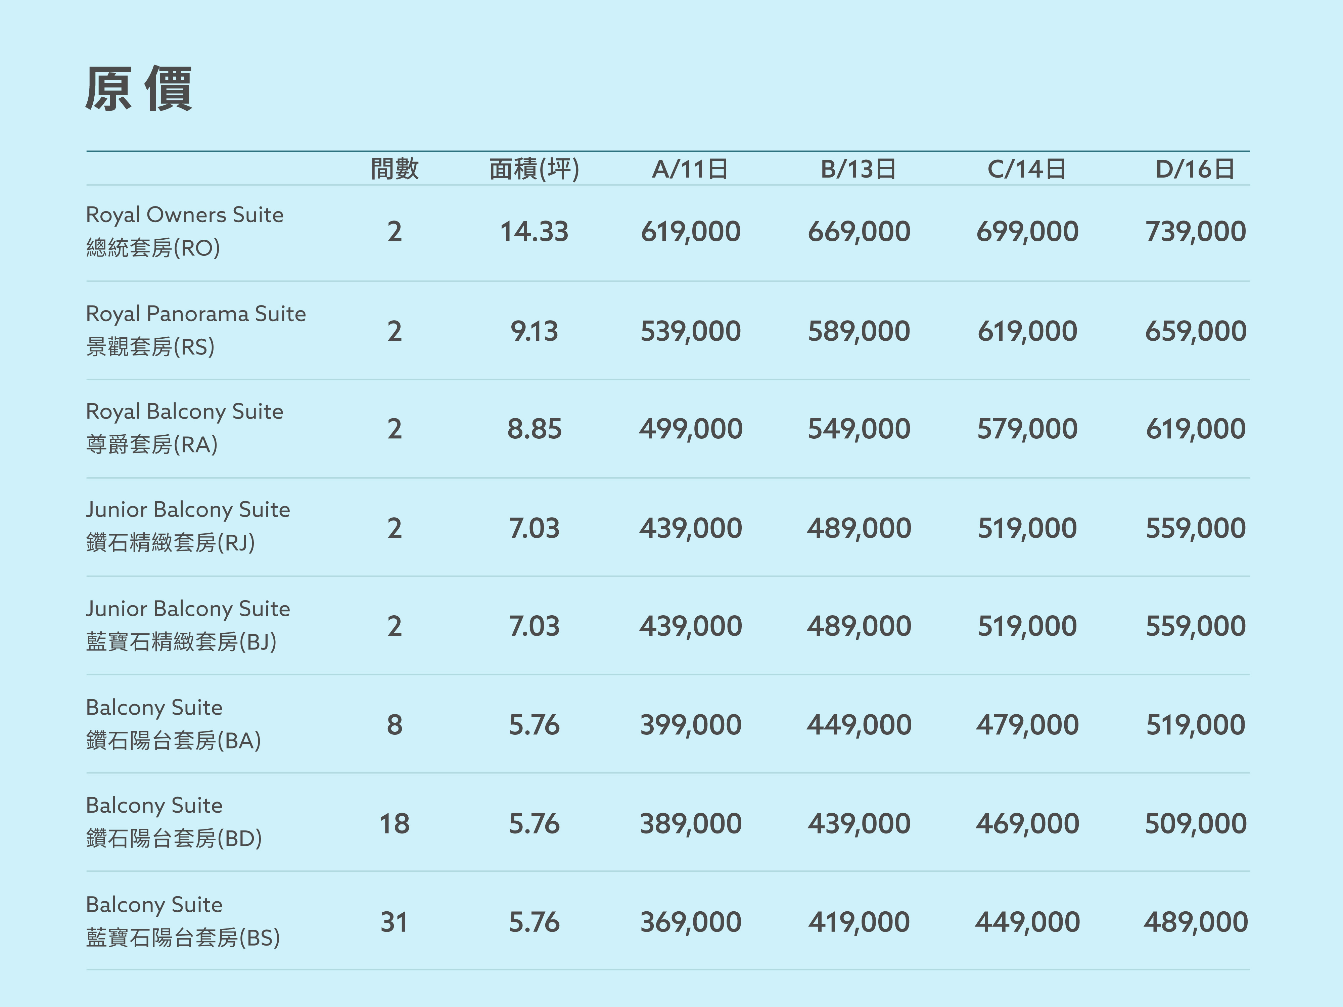Click the 鑽石精緻套房(RJ) label
Screen dimensions: 1343x1007
pyautogui.click(x=171, y=543)
